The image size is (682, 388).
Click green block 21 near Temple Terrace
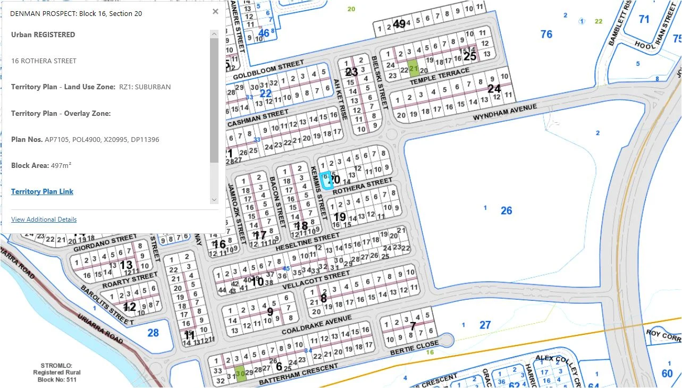point(414,68)
